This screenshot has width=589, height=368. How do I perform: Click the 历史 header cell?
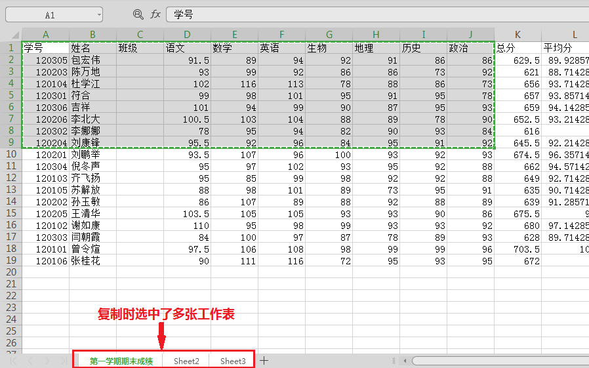[423, 48]
